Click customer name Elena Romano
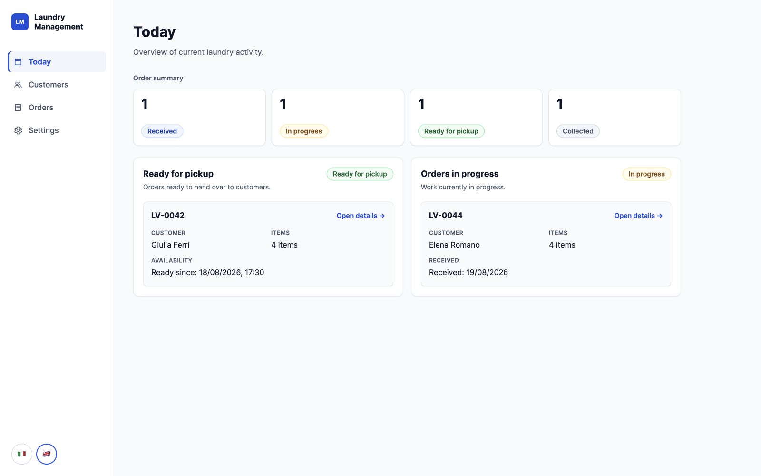Image resolution: width=761 pixels, height=476 pixels. coord(454,245)
